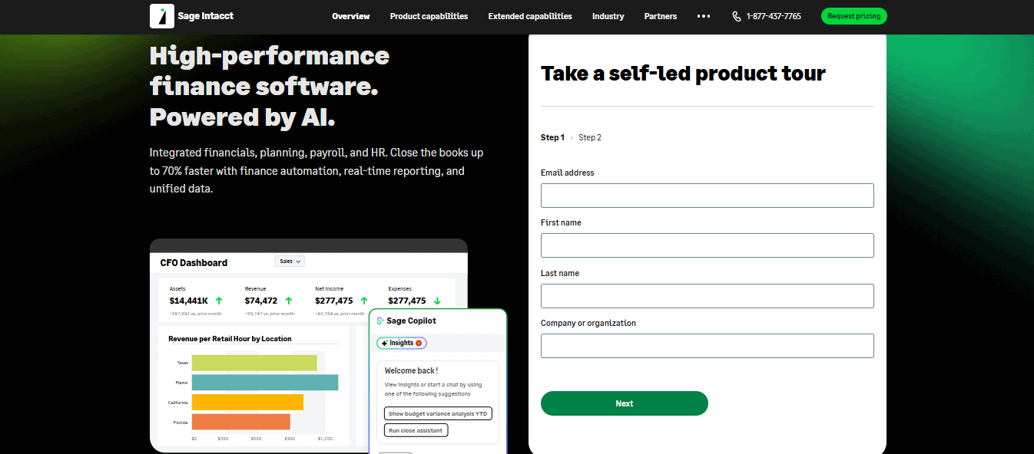Screen dimensions: 1034x454
Task: Focus the Company or organization field
Action: (707, 346)
